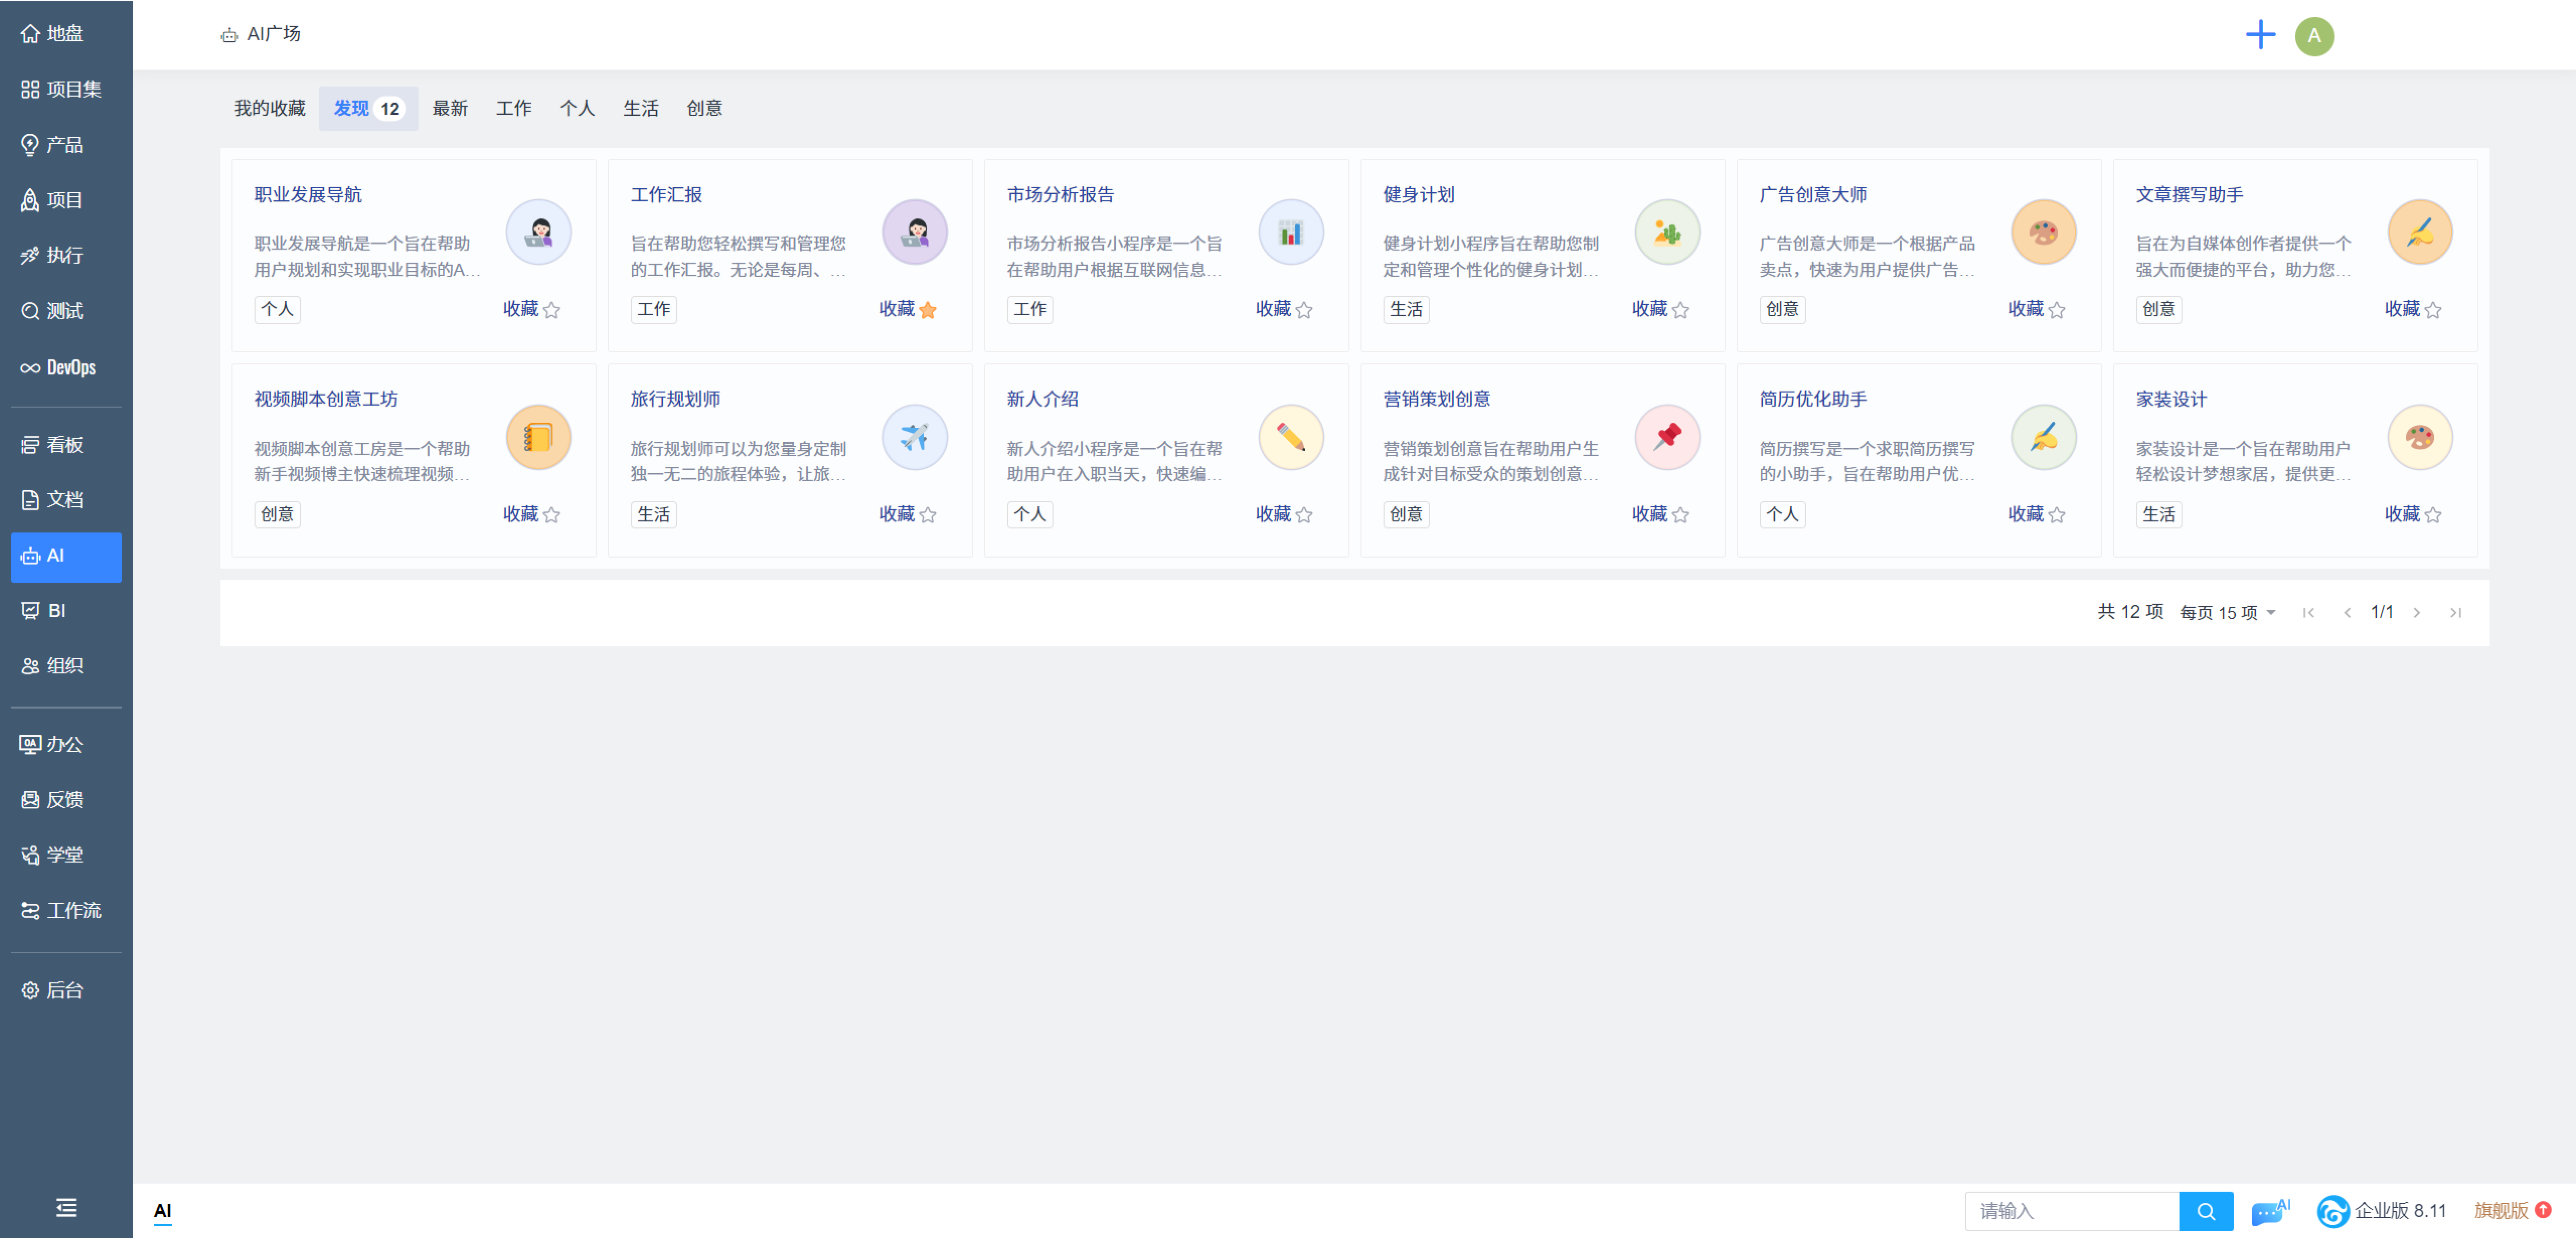
Task: Switch to the 我的收藏 tab
Action: click(269, 108)
